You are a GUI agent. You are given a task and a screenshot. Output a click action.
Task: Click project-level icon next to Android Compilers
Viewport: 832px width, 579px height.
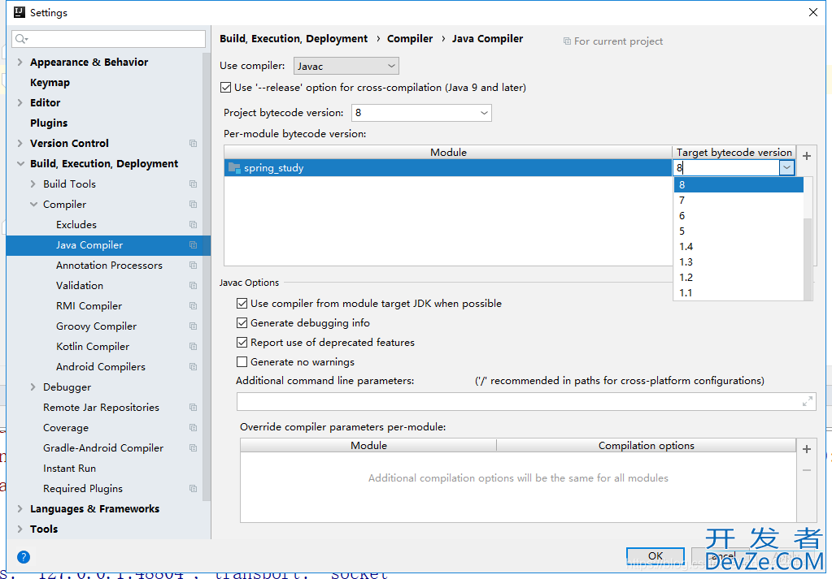pos(193,366)
